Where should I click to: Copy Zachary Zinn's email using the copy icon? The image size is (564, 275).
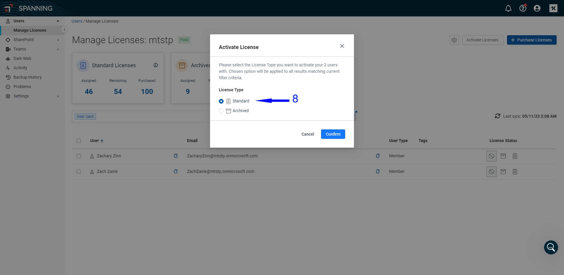coord(176,156)
